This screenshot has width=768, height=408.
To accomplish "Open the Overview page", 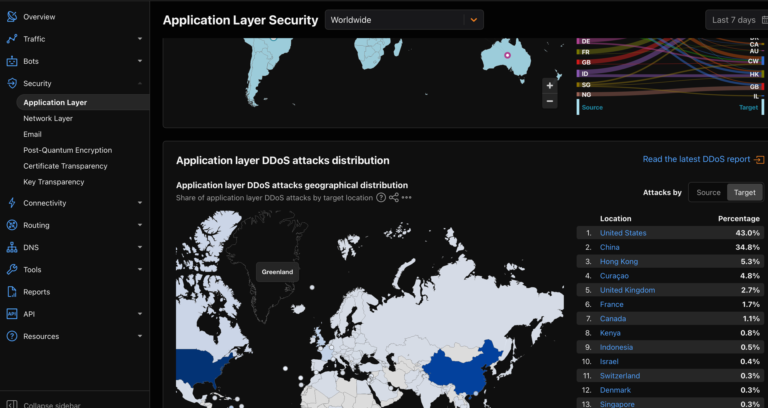I will click(39, 17).
